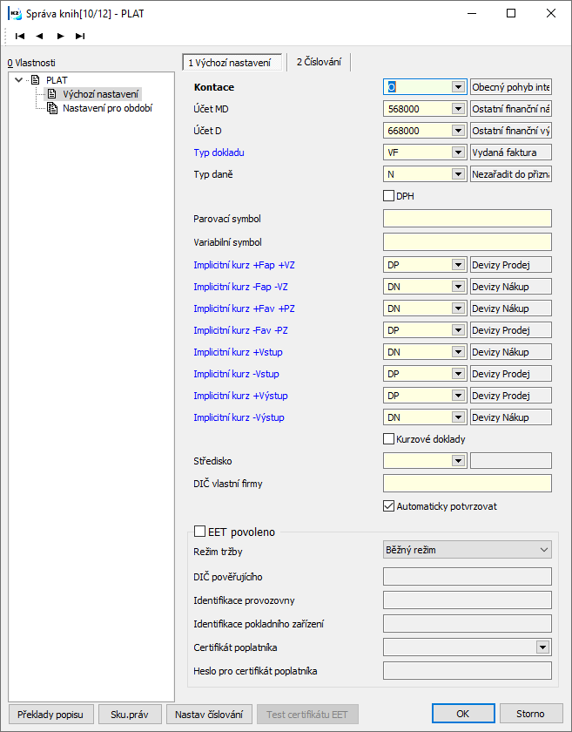Click the Kontace field label
572x732 pixels.
pyautogui.click(x=213, y=87)
